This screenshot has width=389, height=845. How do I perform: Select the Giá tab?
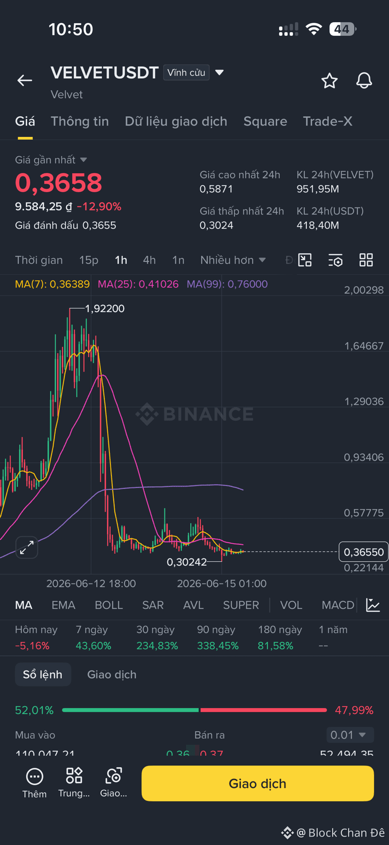tap(25, 121)
